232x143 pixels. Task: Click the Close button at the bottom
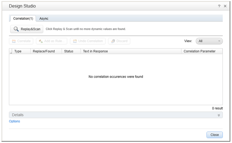tap(214, 135)
